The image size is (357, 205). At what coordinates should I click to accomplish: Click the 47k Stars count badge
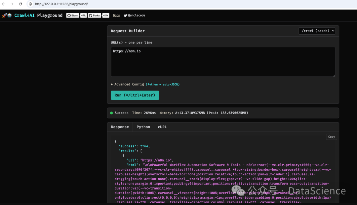click(x=83, y=15)
